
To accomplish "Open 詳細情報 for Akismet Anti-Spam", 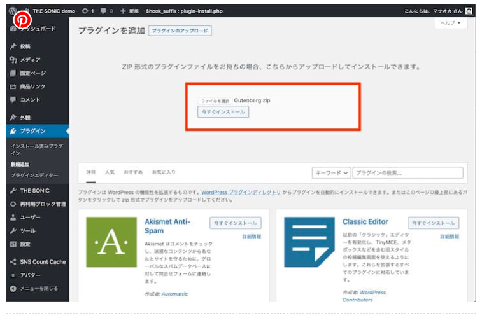I will tap(252, 237).
